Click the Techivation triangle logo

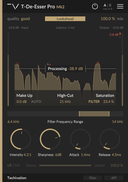13,6
